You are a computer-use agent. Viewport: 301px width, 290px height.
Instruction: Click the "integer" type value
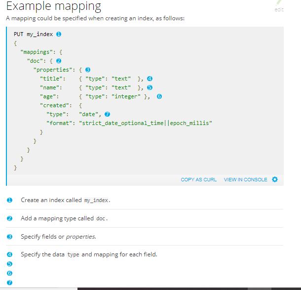point(126,96)
